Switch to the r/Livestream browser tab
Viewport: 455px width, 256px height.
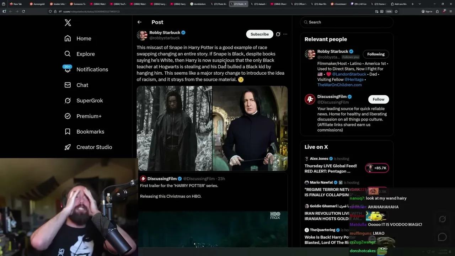(x=338, y=4)
